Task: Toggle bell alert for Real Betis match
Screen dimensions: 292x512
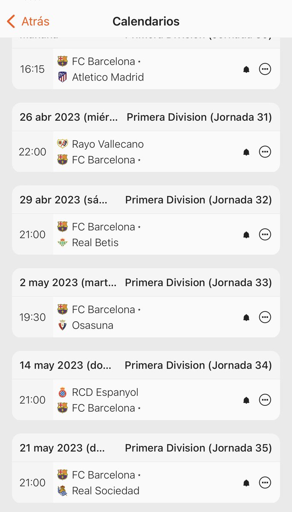Action: click(246, 235)
